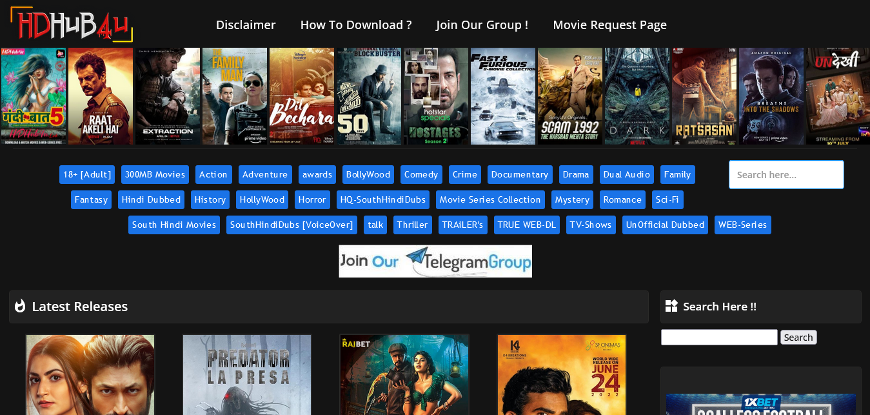Select the Drama tag
The height and width of the screenshot is (415, 870).
point(576,174)
